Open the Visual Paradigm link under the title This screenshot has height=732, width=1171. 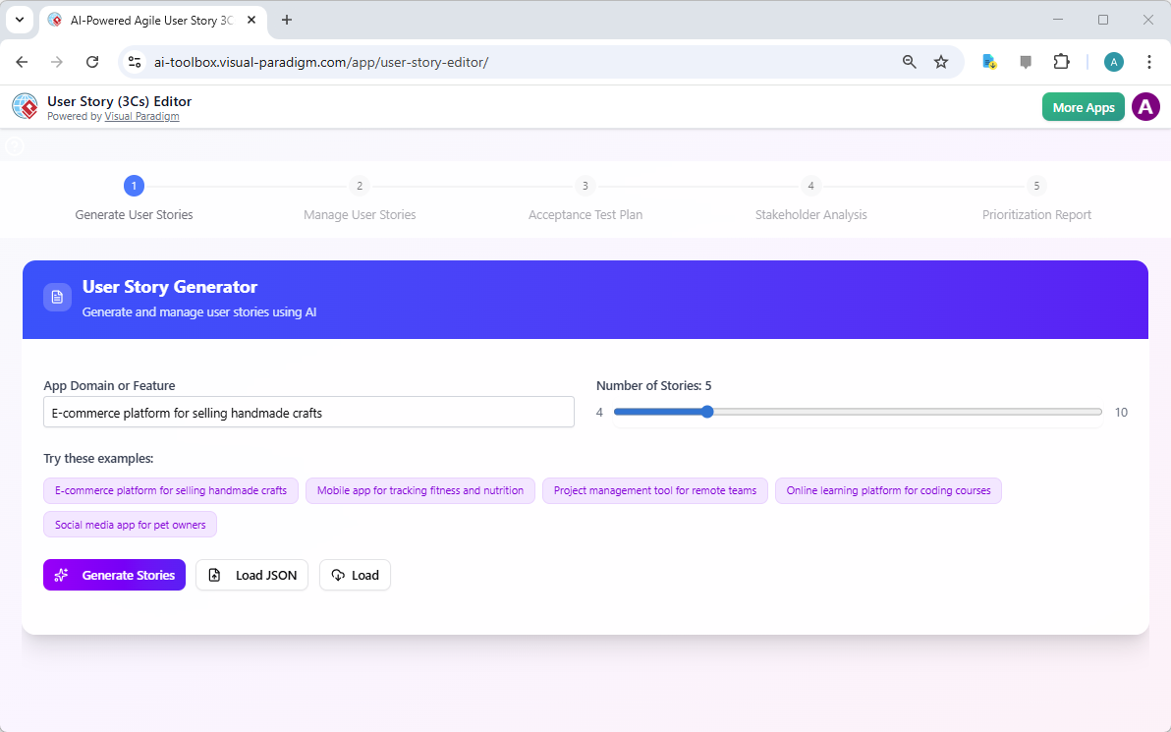point(141,116)
